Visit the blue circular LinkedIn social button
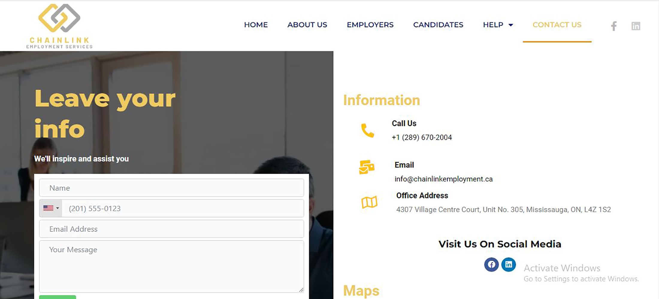Image resolution: width=659 pixels, height=299 pixels. click(x=509, y=264)
